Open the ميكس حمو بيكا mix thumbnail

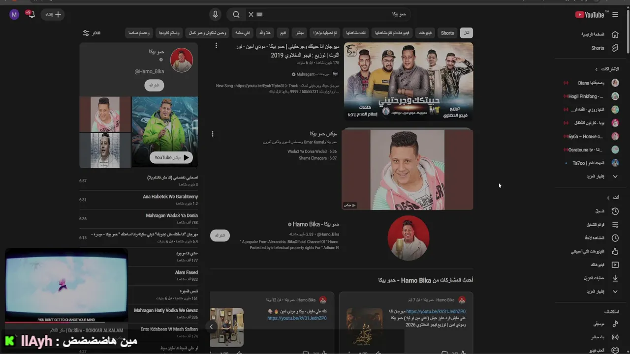pos(408,170)
